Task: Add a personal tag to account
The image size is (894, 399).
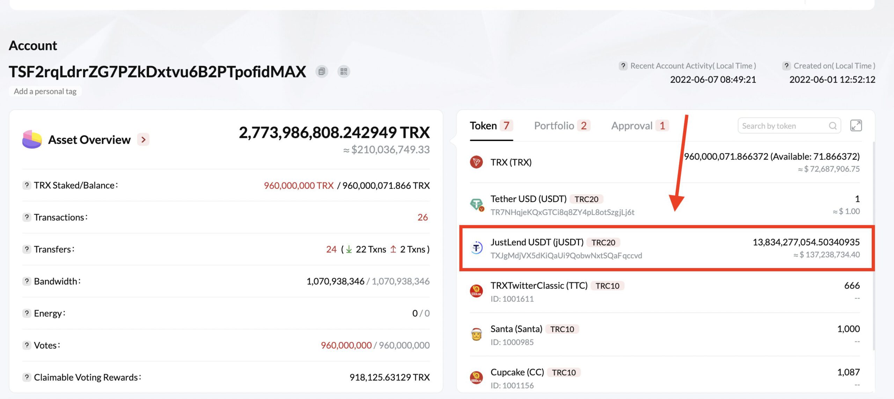Action: [45, 91]
